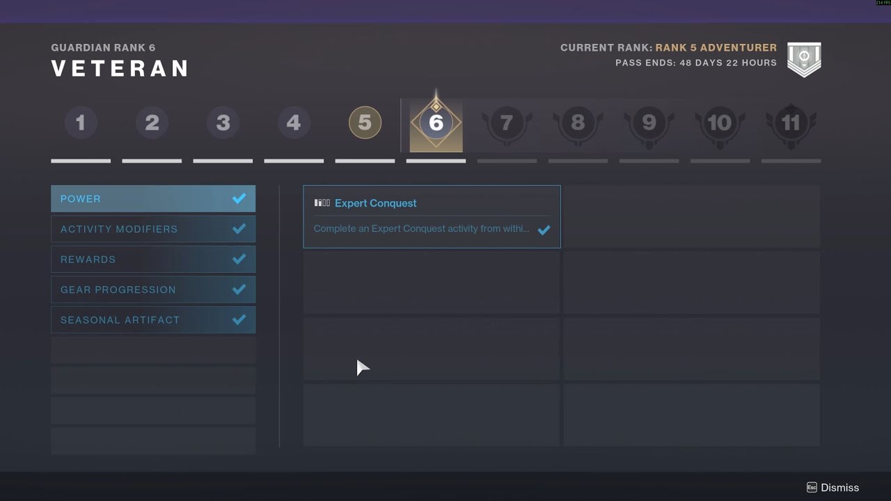This screenshot has width=891, height=501.
Task: Select locked Guardian Rank 9 icon
Action: pyautogui.click(x=649, y=125)
